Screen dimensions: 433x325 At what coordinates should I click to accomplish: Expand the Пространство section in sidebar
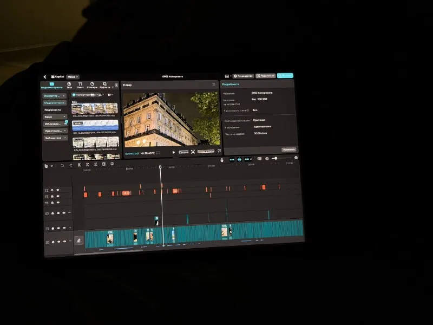[55, 131]
